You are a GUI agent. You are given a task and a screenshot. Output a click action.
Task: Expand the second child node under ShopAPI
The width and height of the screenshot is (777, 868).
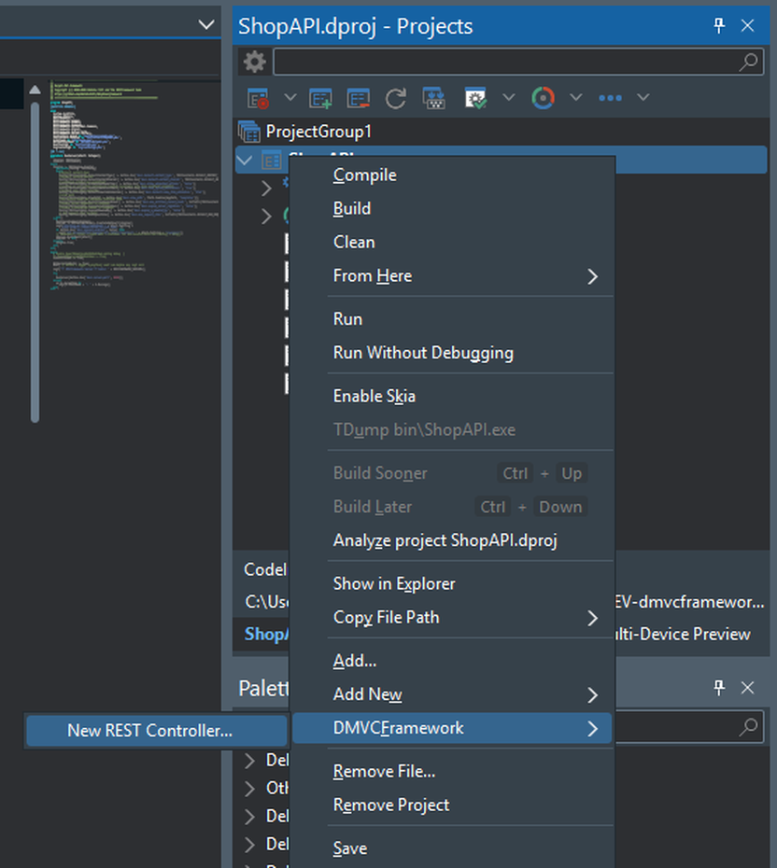pos(266,216)
